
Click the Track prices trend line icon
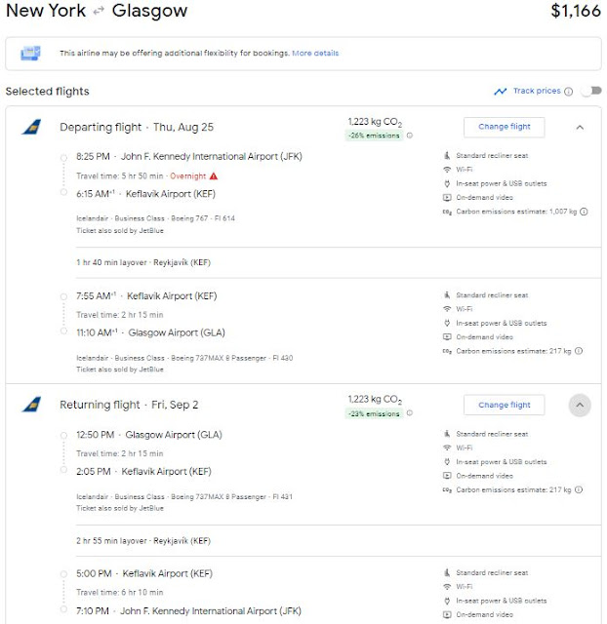click(501, 92)
